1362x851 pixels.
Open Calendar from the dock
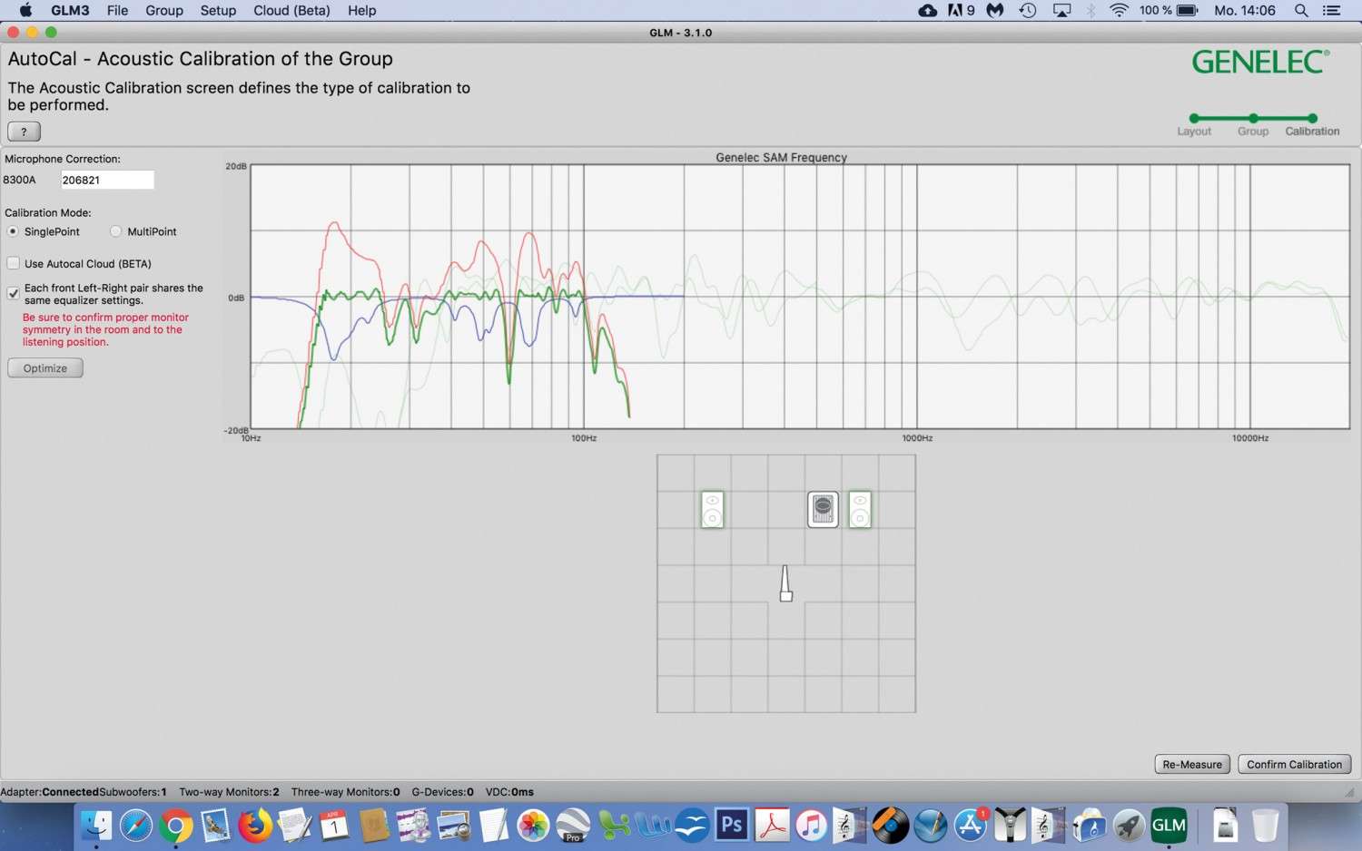tap(334, 826)
